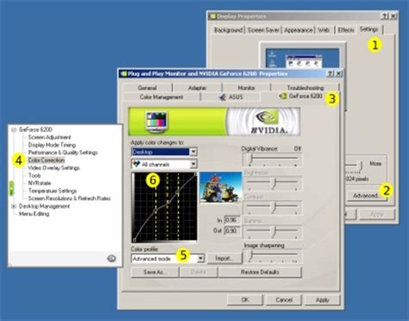
Task: Switch to the Color Management tab
Action: (161, 97)
